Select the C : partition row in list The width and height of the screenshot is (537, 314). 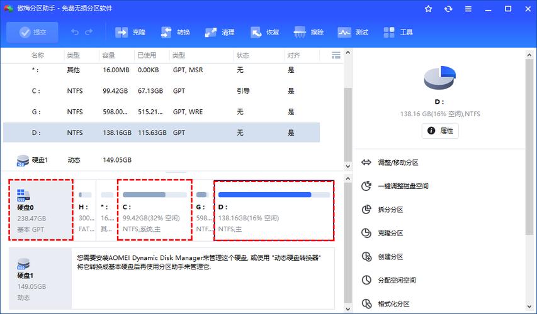(161, 91)
